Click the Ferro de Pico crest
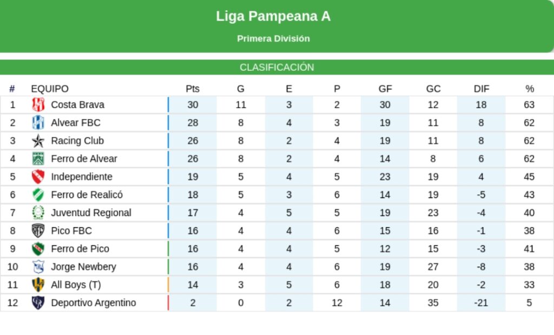 coord(38,249)
